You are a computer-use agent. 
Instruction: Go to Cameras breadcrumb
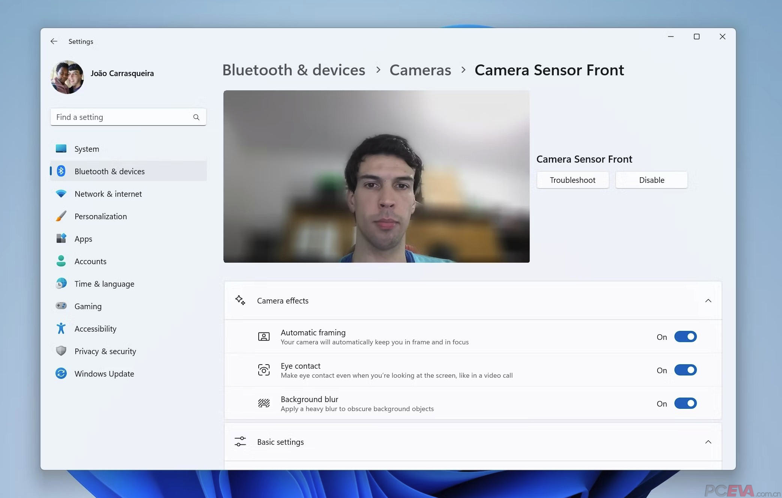420,70
